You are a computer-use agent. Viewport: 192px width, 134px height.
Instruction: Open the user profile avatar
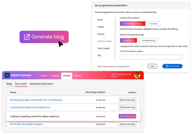(x=137, y=75)
